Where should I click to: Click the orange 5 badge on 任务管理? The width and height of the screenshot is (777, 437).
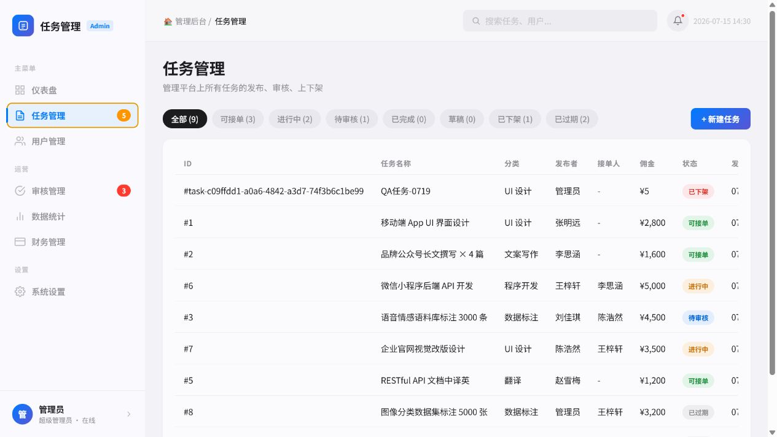(123, 115)
